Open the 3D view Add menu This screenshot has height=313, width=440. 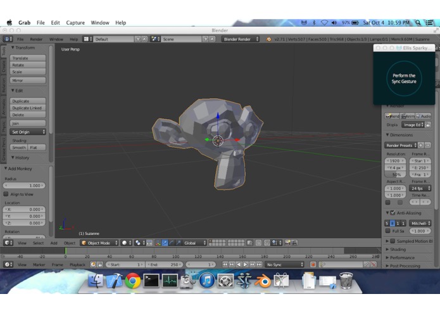(x=54, y=243)
